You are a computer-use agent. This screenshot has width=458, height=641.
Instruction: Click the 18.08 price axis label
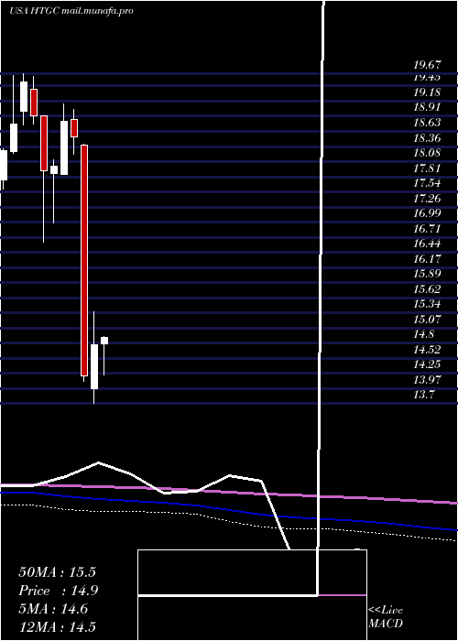point(427,153)
